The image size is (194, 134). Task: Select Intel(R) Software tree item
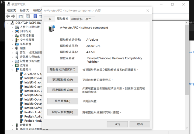[x=33, y=108]
